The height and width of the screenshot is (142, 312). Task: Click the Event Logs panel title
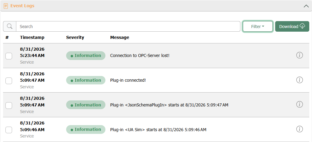(x=22, y=6)
